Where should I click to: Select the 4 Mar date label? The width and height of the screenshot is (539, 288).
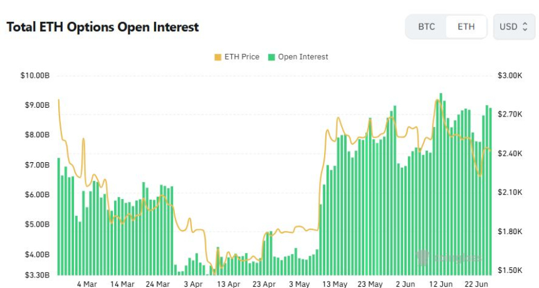[87, 284]
